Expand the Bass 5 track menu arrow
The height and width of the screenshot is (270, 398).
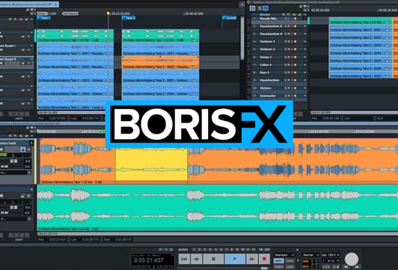(x=305, y=73)
